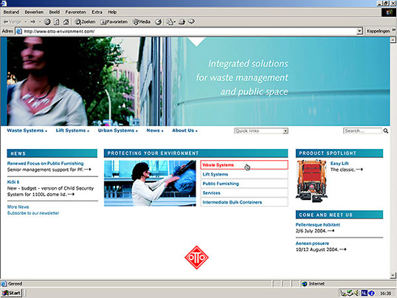Image resolution: width=397 pixels, height=298 pixels.
Task: Click the red OTTO diamond logo
Action: coord(196,257)
